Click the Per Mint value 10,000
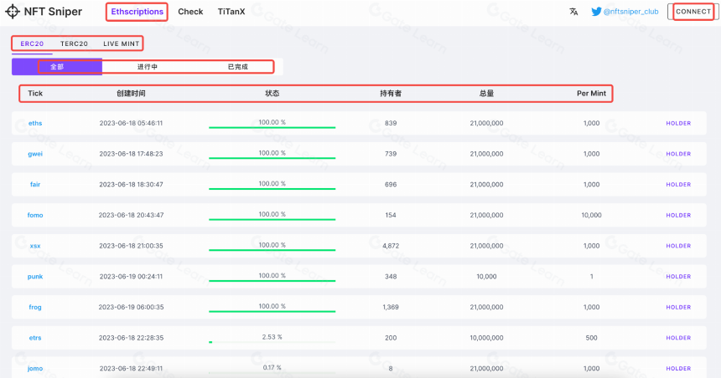 coord(591,215)
